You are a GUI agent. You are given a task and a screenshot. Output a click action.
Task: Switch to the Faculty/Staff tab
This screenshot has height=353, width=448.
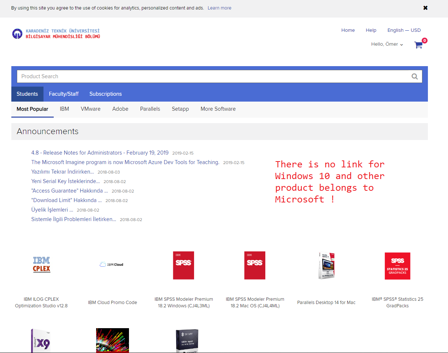[64, 94]
